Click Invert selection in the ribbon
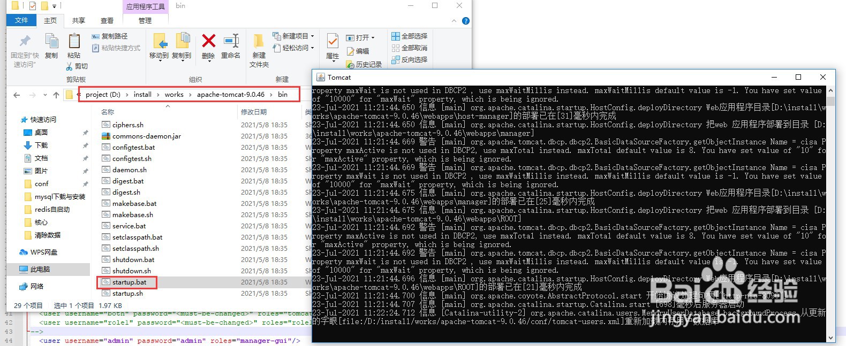 (410, 60)
